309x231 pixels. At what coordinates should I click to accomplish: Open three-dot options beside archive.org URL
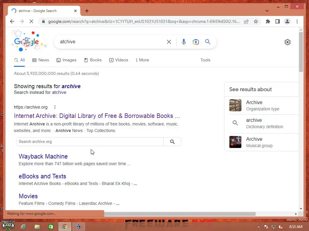pos(55,107)
